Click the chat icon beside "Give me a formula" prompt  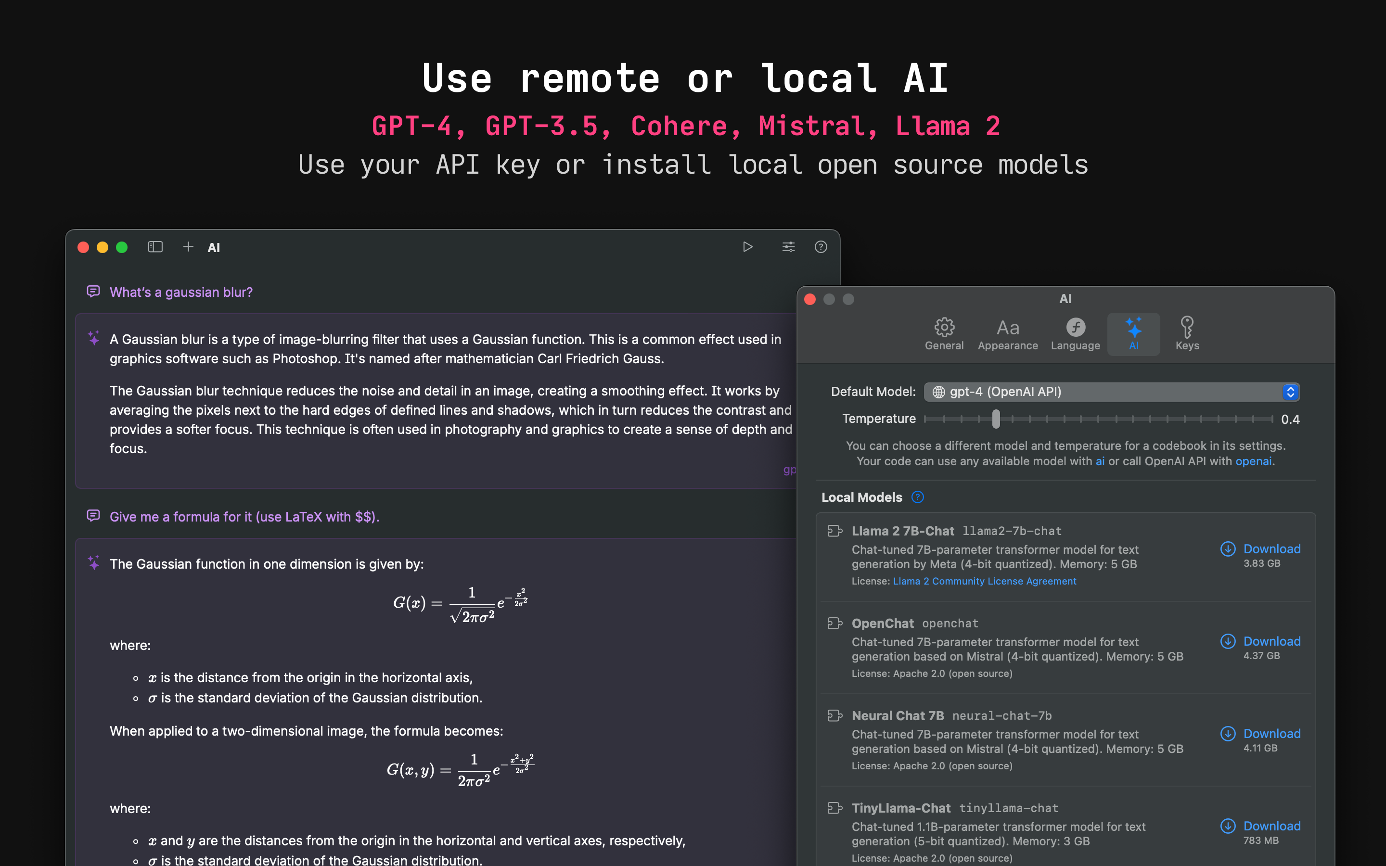(93, 516)
